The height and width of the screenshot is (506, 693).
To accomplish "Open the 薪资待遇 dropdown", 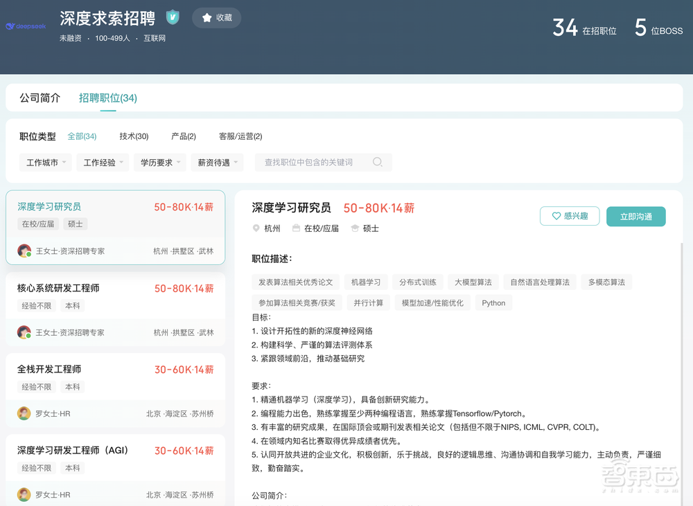I will click(x=218, y=162).
